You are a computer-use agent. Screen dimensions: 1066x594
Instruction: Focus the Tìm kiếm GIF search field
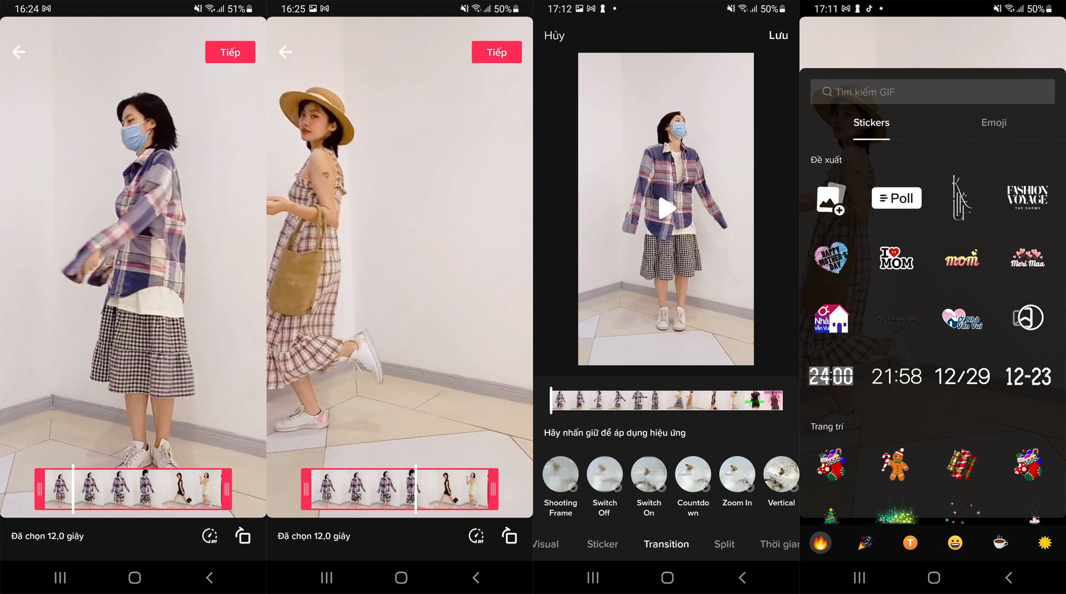pos(932,92)
